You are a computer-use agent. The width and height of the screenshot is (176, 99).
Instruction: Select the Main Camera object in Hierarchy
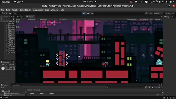pyautogui.click(x=11, y=24)
